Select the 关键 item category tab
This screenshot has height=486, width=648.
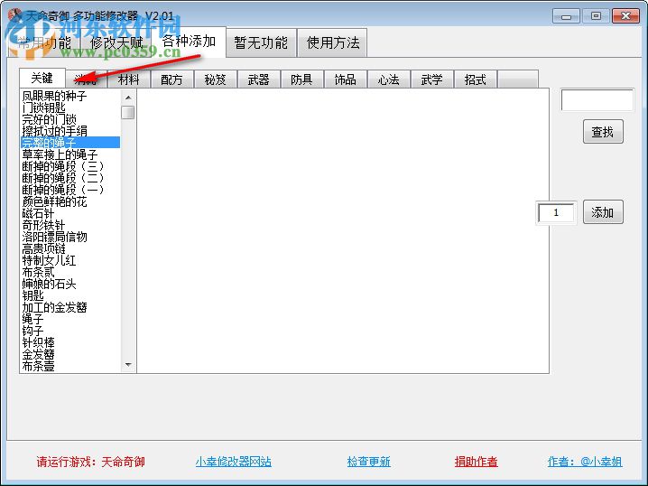point(42,78)
